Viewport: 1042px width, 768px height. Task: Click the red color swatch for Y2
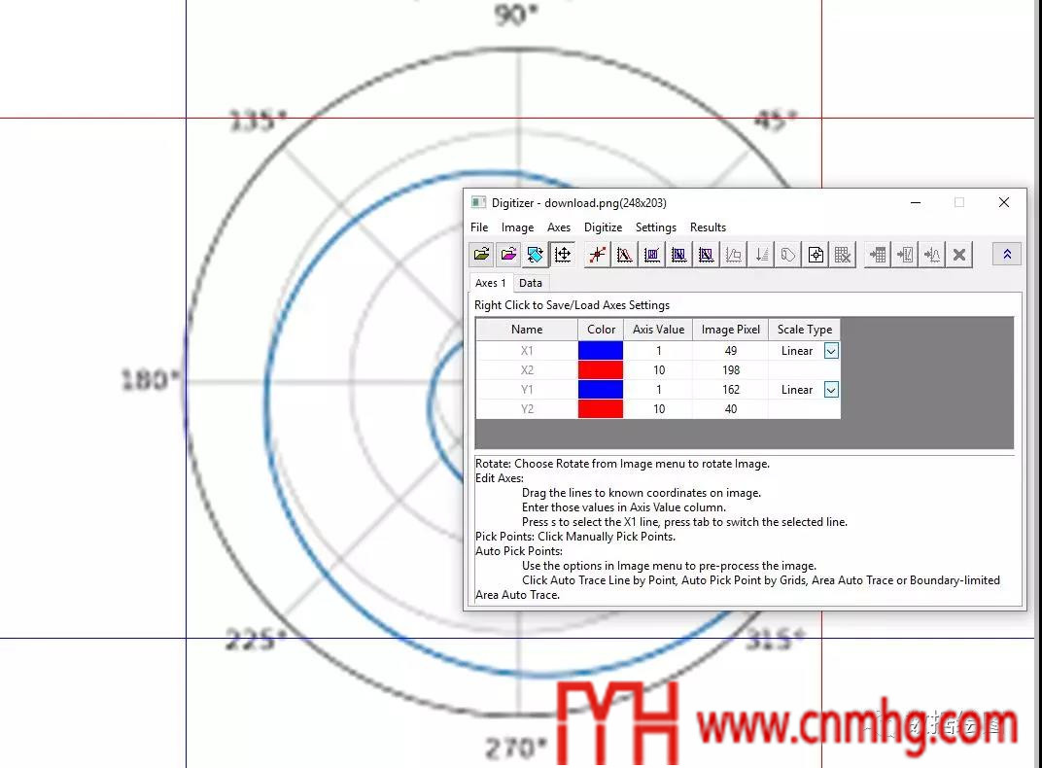601,409
